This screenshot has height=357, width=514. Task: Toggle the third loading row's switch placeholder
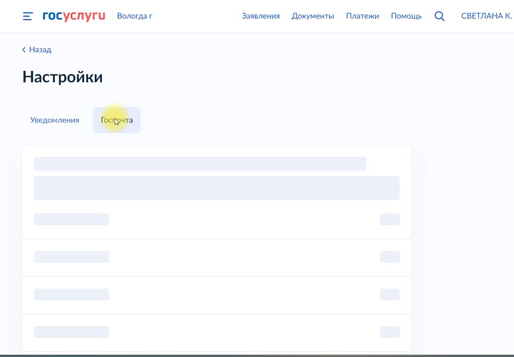coord(389,295)
